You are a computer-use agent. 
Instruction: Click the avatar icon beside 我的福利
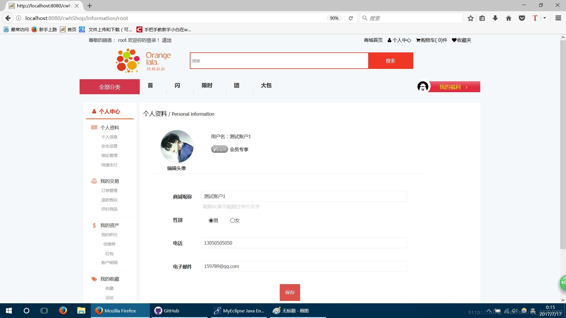point(423,87)
